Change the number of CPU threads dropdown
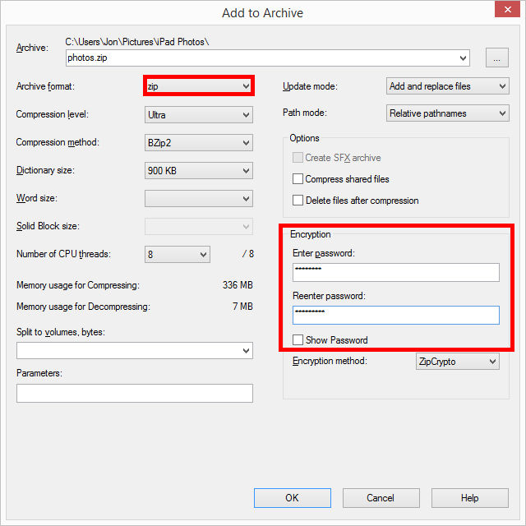526x526 pixels. pos(178,255)
